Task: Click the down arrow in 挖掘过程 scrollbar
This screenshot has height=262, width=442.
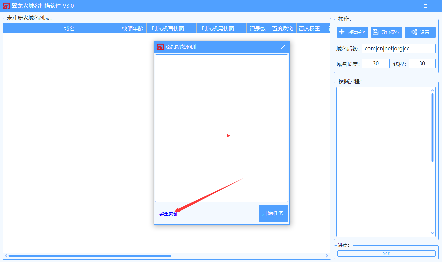Action: [433, 234]
